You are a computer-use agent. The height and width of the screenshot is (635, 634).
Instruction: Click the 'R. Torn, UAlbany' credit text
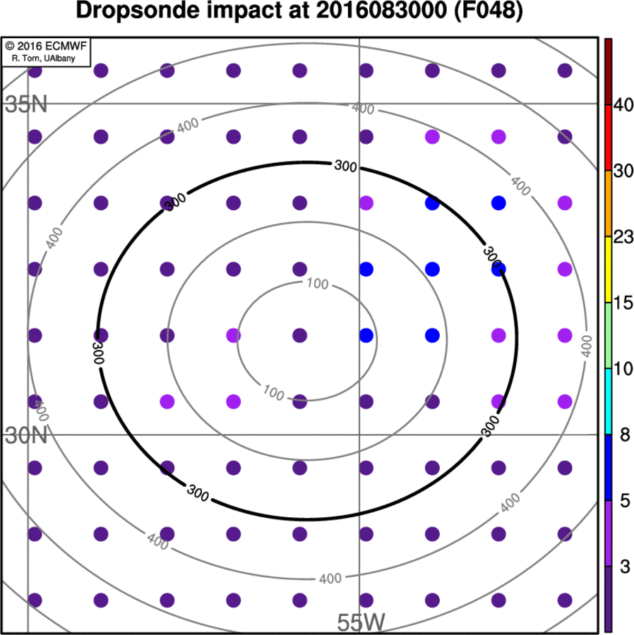click(43, 59)
